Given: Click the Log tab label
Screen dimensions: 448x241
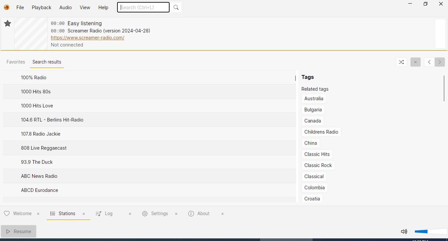Looking at the screenshot, I should 109,213.
